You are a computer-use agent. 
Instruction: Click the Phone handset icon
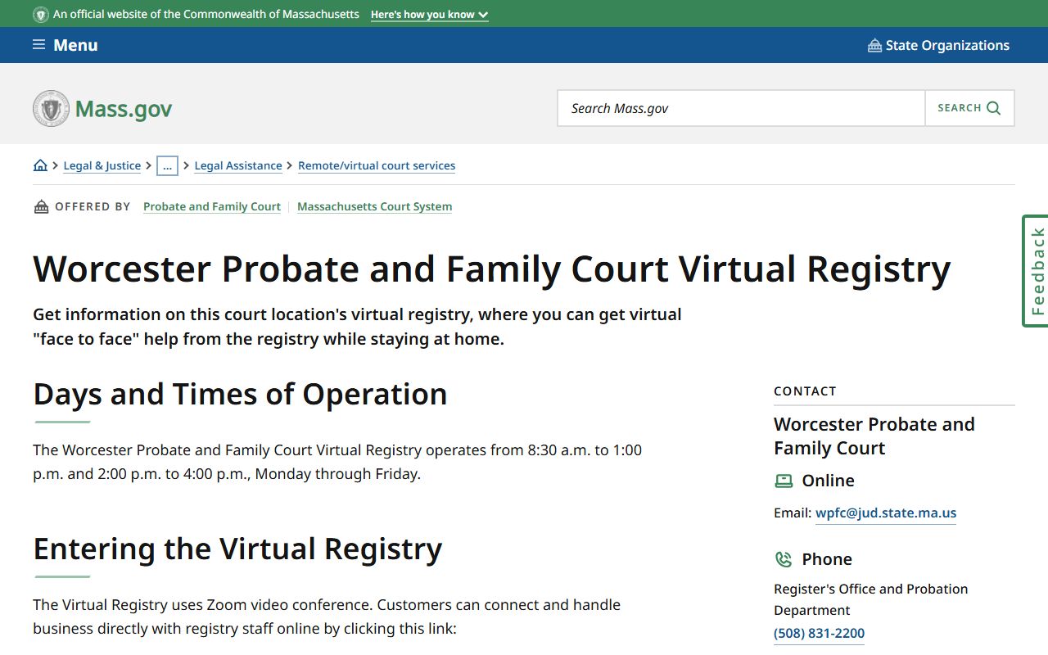tap(784, 559)
